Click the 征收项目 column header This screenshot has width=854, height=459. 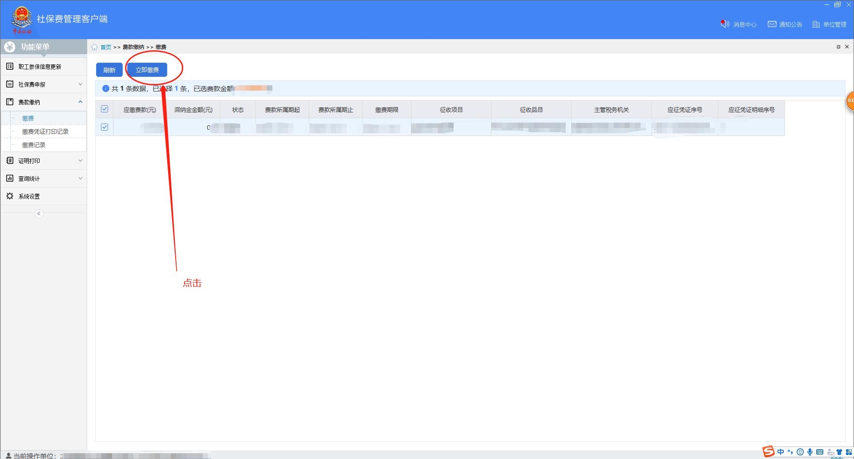coord(451,110)
